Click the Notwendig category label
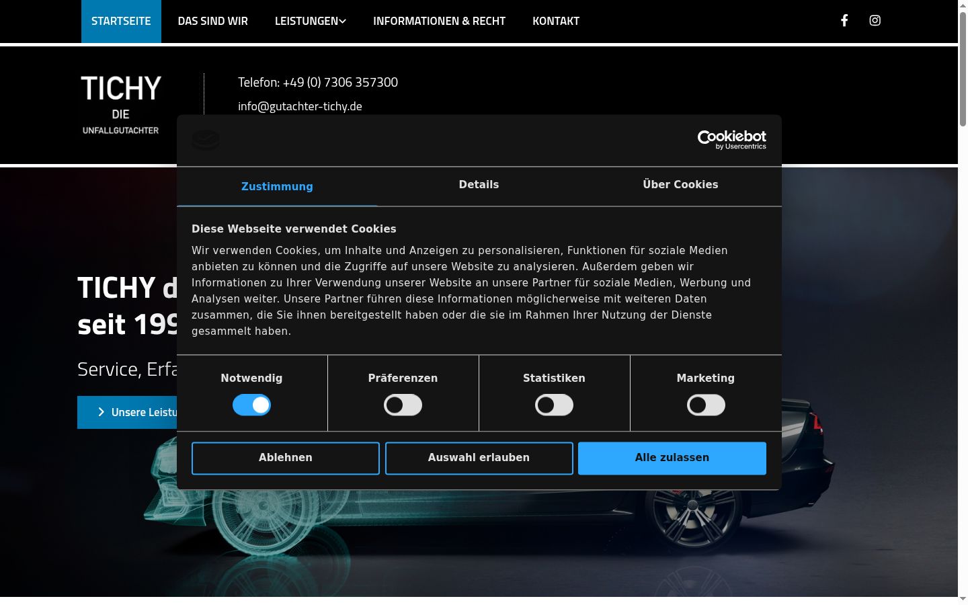The height and width of the screenshot is (605, 968). (251, 378)
